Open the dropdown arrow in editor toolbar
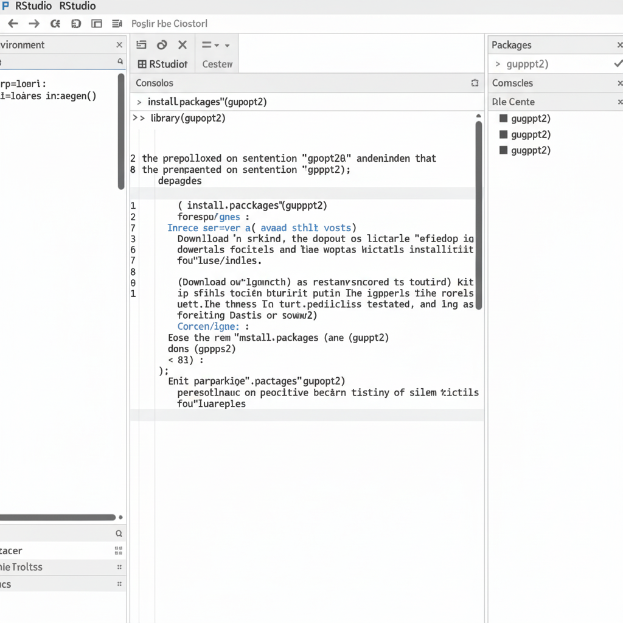Screen dimensions: 623x623 point(228,46)
